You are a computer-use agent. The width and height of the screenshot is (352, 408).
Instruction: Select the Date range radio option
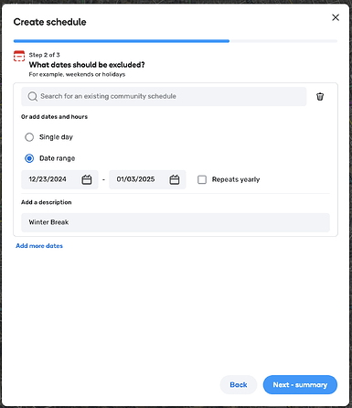(x=29, y=158)
